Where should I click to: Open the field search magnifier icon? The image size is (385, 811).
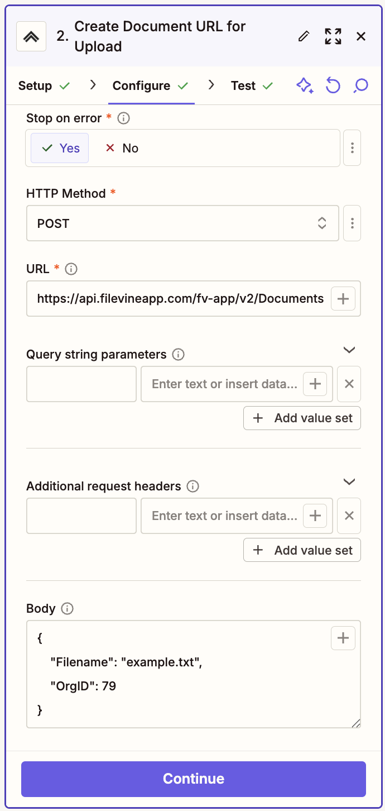360,85
